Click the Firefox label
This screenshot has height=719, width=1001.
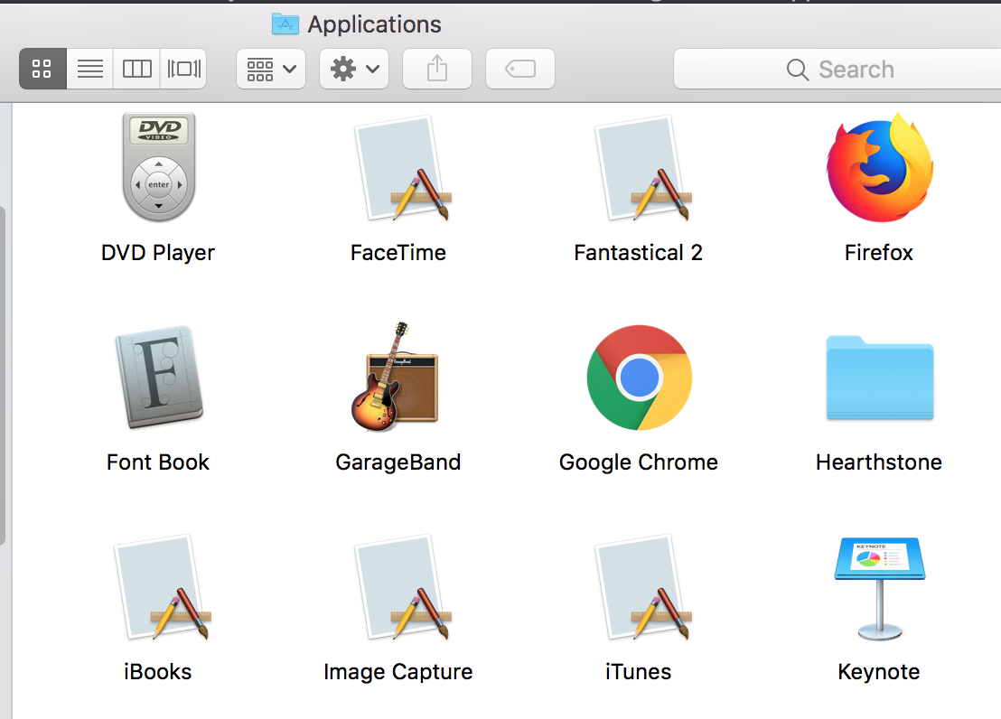coord(879,253)
